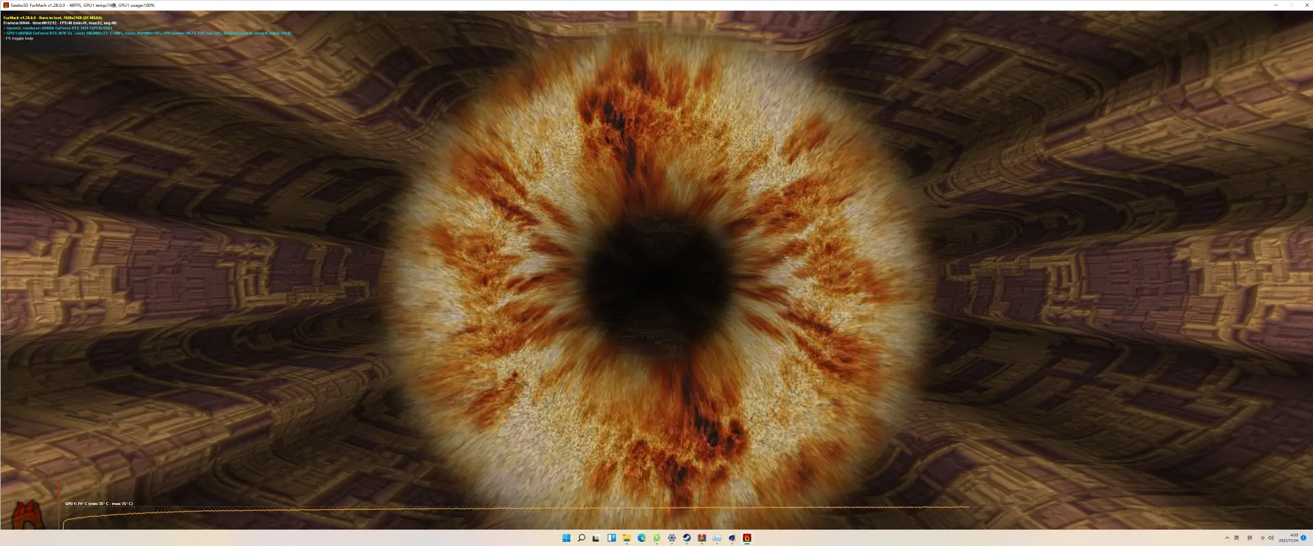Open network status in system tray
The width and height of the screenshot is (1313, 546).
click(1262, 538)
